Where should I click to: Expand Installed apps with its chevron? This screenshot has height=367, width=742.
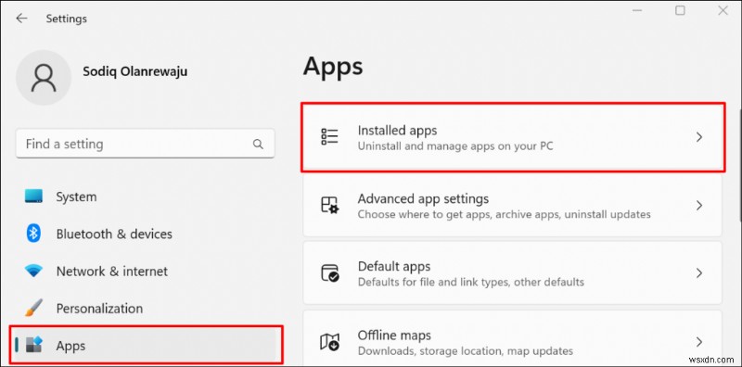699,137
